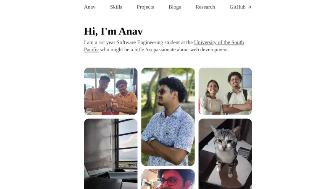View the partial selfie with black glasses

coord(168,179)
